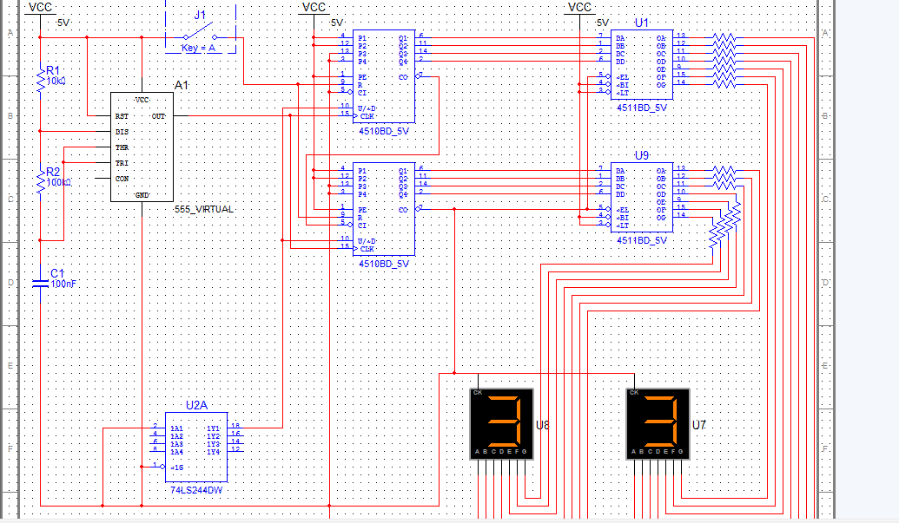The image size is (899, 523).
Task: Click the 'U2A' reference label
Action: 196,405
